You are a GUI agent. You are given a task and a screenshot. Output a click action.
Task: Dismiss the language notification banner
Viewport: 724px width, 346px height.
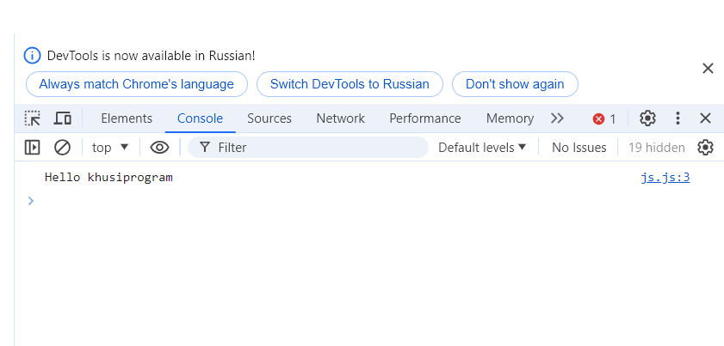click(x=708, y=69)
